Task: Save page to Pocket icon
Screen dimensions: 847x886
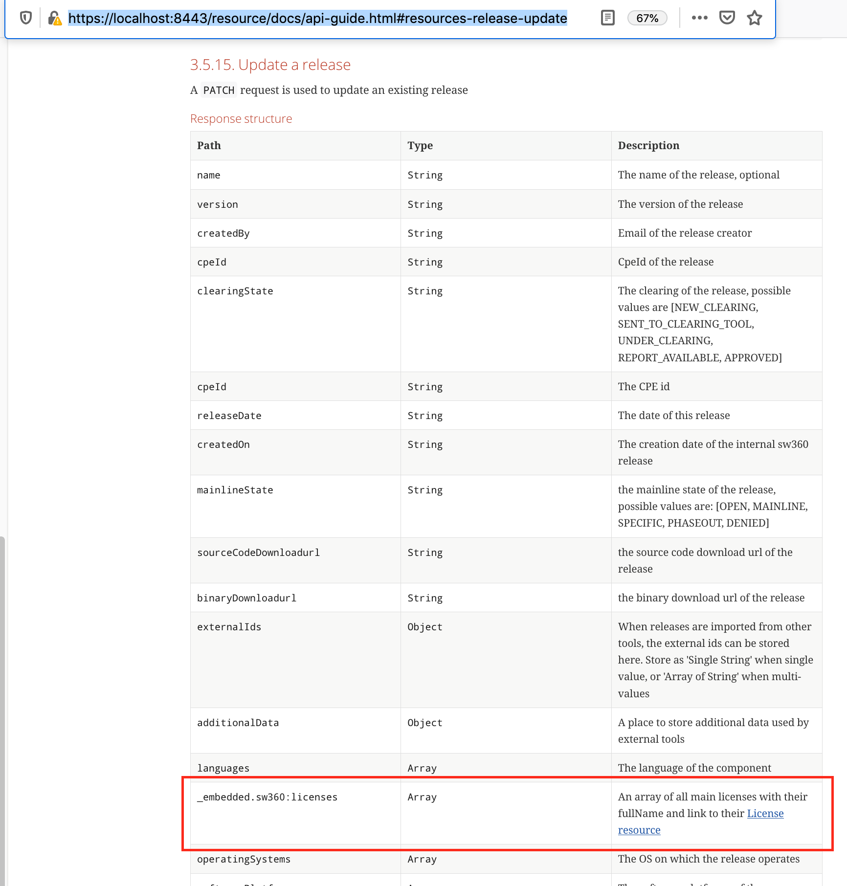Action: tap(727, 18)
